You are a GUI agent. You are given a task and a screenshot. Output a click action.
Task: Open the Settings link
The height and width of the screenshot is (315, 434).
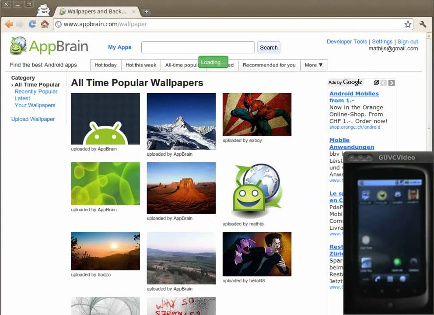382,42
